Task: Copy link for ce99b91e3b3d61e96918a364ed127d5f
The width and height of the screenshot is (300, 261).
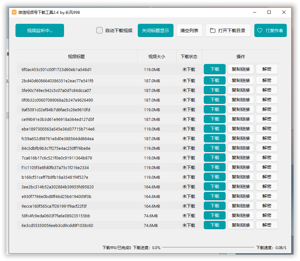Action: click(241, 119)
